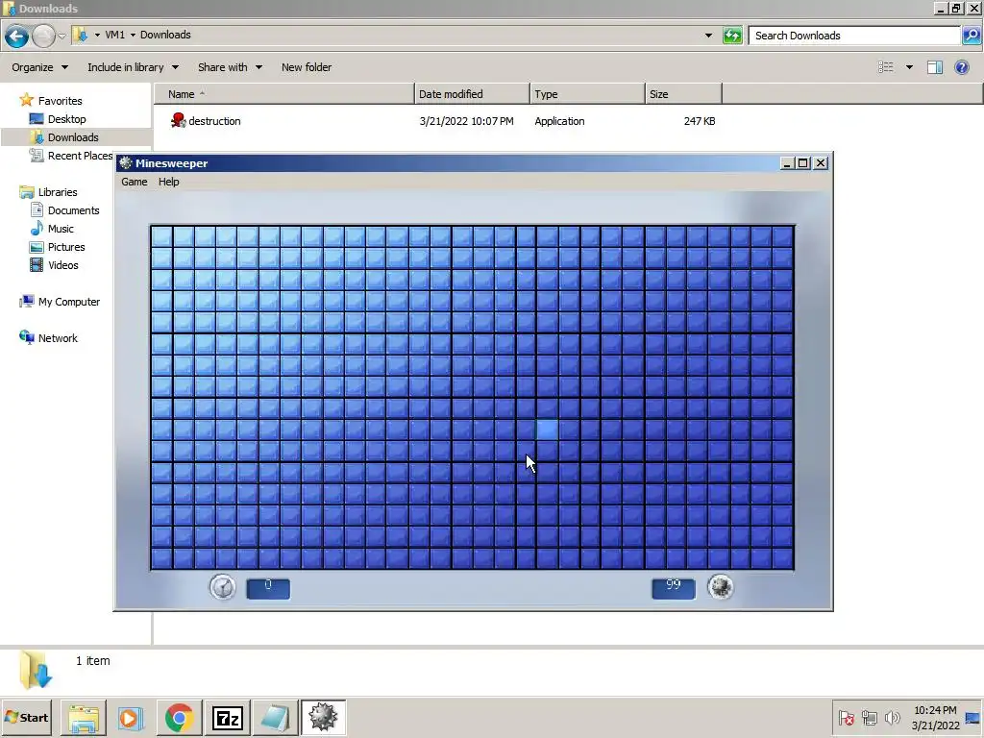Click the remaining mines counter showing 99
Screen dimensions: 984x738
[674, 589]
